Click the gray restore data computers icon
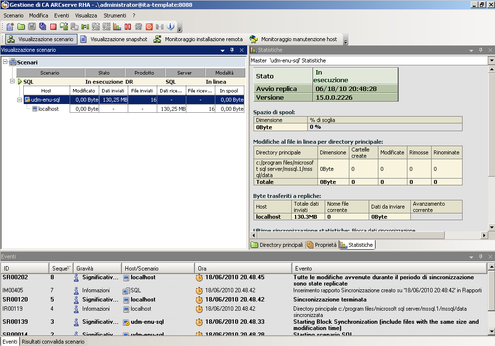The height and width of the screenshot is (346, 495). 75,27
